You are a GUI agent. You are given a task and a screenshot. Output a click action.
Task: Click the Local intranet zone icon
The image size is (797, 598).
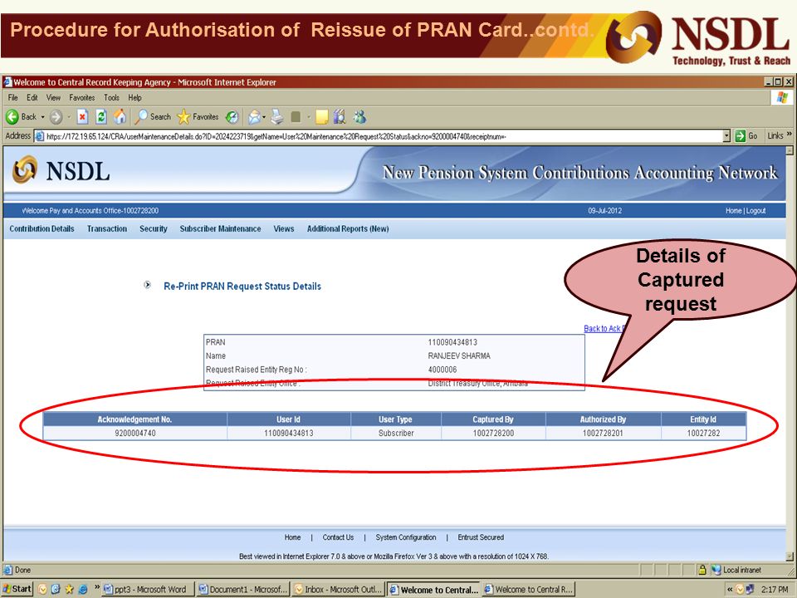(716, 570)
